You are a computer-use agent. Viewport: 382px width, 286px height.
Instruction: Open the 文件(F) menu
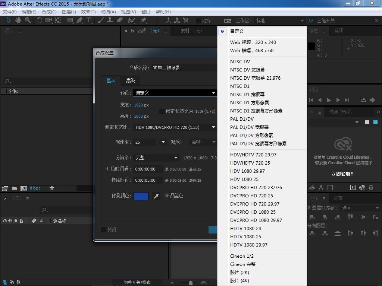click(x=9, y=12)
